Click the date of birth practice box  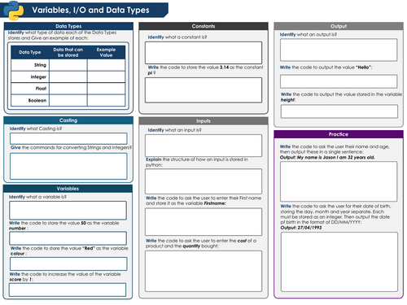(339, 262)
